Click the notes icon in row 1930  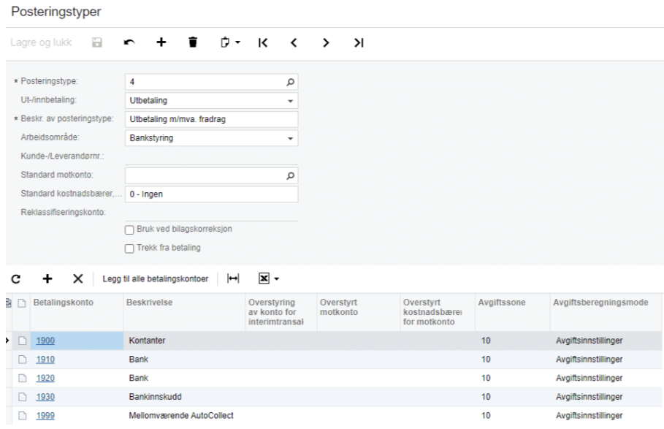click(23, 397)
